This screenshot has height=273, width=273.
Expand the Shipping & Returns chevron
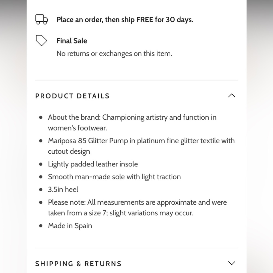232,263
